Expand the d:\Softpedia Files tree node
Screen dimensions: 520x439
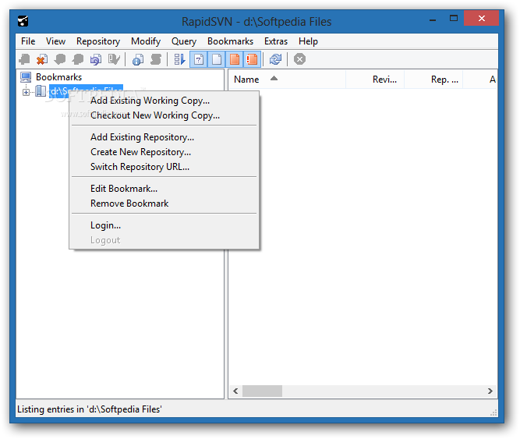click(x=26, y=92)
